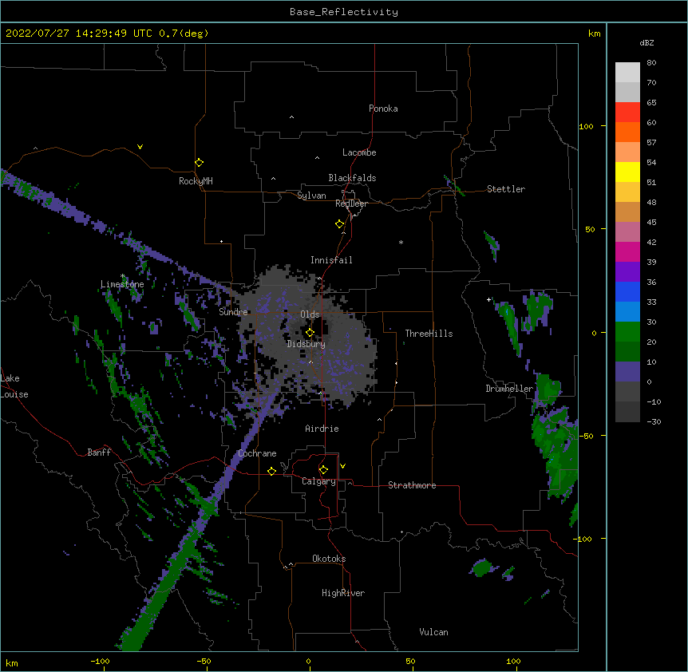Click the 48 value on dBZ legend
The image size is (688, 672).
coord(651,202)
